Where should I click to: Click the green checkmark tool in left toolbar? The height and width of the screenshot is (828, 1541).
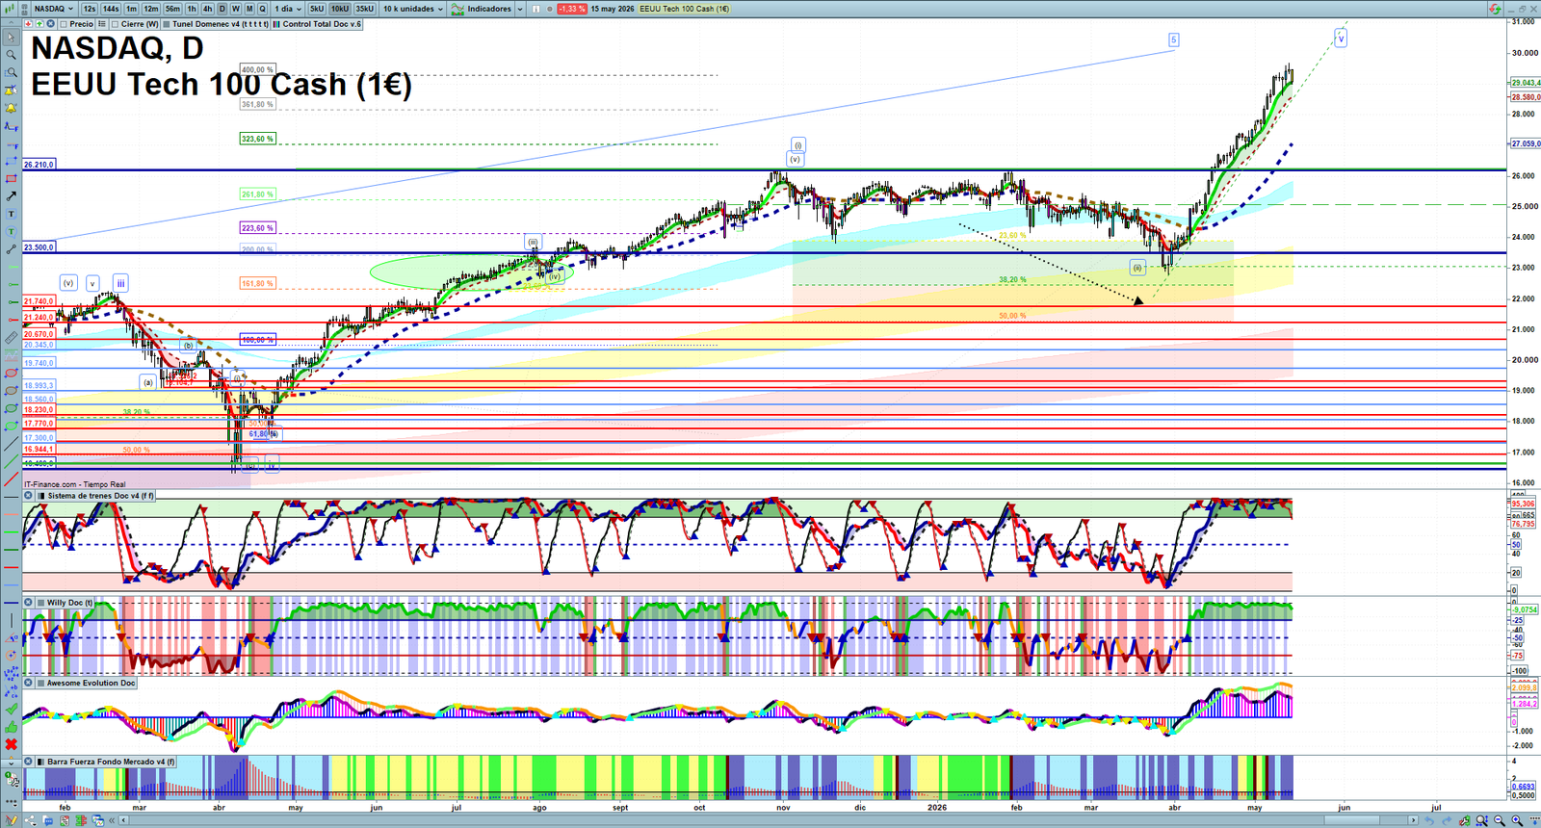click(x=11, y=710)
